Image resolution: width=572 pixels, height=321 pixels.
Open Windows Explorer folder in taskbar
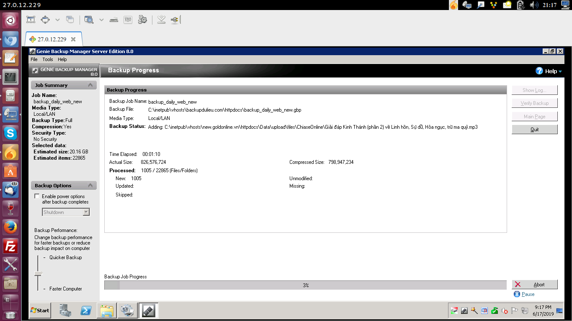click(x=107, y=311)
